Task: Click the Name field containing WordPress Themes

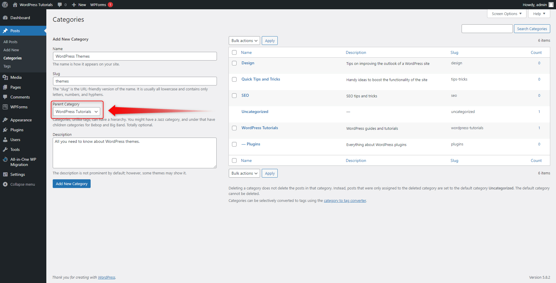Action: (x=135, y=56)
